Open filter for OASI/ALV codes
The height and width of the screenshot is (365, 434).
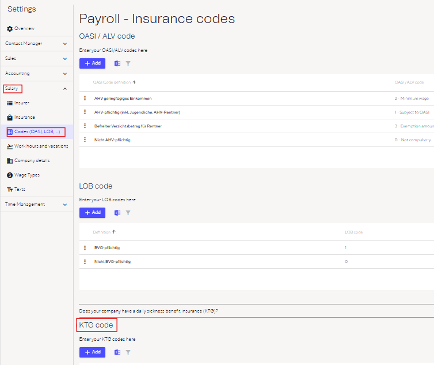click(128, 63)
